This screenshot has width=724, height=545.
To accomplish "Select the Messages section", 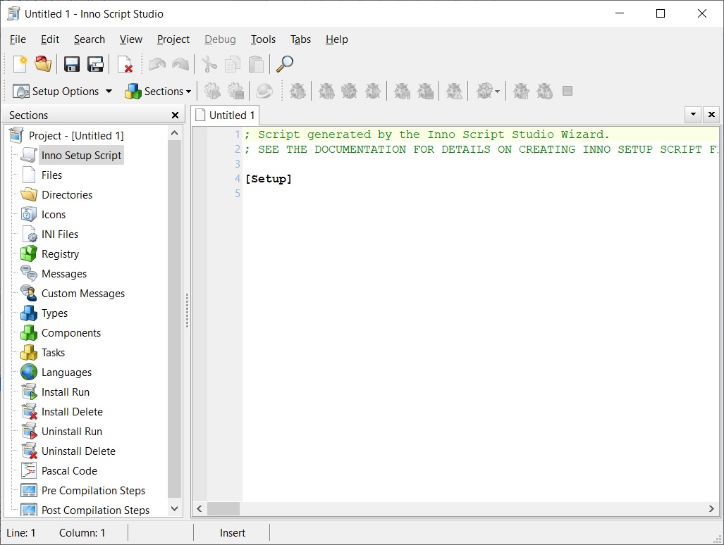I will [64, 273].
